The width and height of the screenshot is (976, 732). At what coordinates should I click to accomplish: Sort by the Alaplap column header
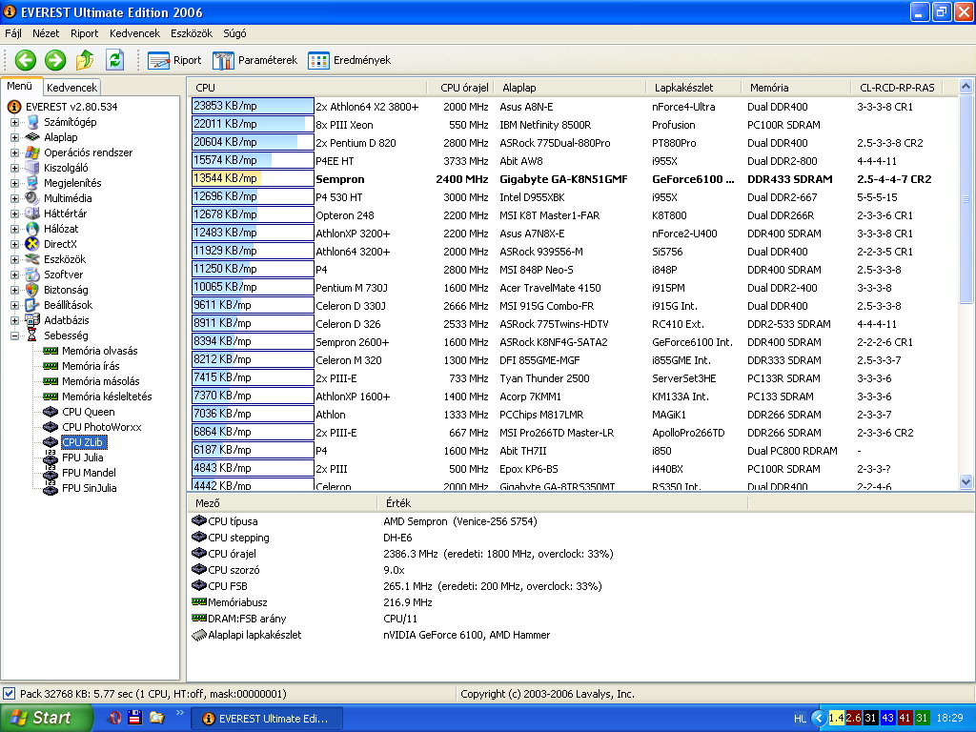click(x=570, y=88)
